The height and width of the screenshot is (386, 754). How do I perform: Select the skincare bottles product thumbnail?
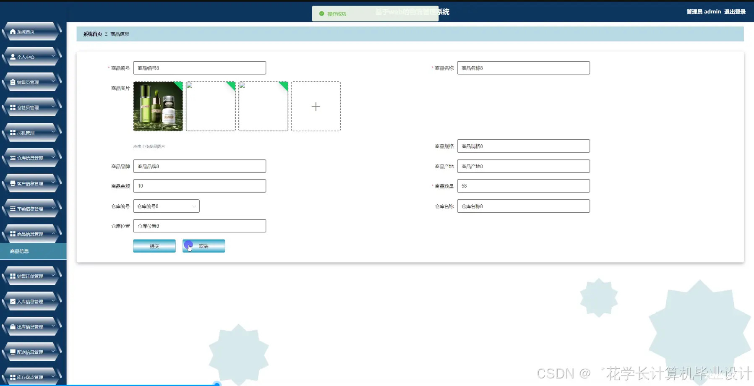click(158, 106)
